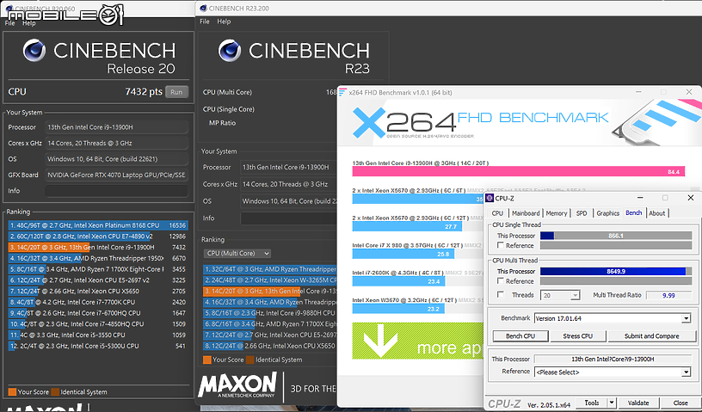Select R20 ranking row Xeon Platinum 8168
The height and width of the screenshot is (412, 702).
(x=97, y=225)
